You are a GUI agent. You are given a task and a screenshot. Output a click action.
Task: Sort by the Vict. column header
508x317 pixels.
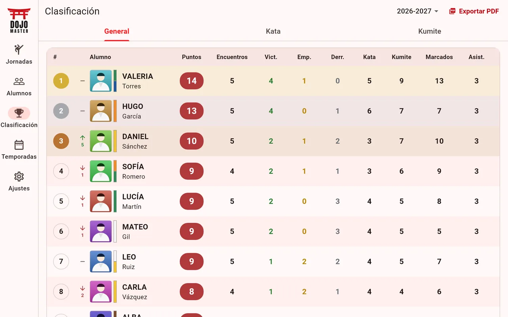[271, 57]
